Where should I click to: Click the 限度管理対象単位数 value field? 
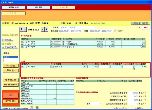pyautogui.click(x=133, y=100)
